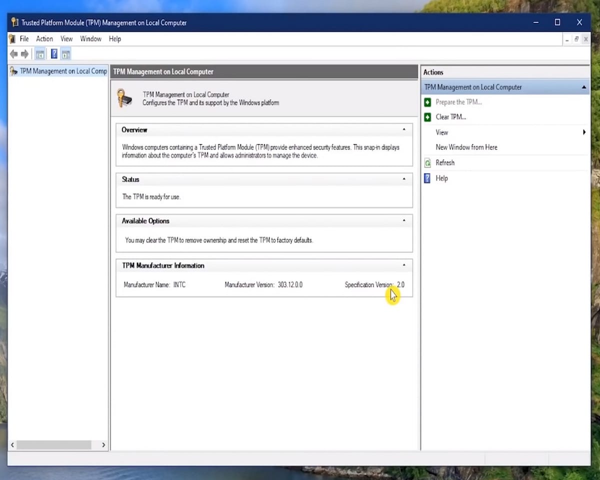Click Manufacturer Version value 303.12.0.0
This screenshot has width=600, height=480.
tap(290, 285)
